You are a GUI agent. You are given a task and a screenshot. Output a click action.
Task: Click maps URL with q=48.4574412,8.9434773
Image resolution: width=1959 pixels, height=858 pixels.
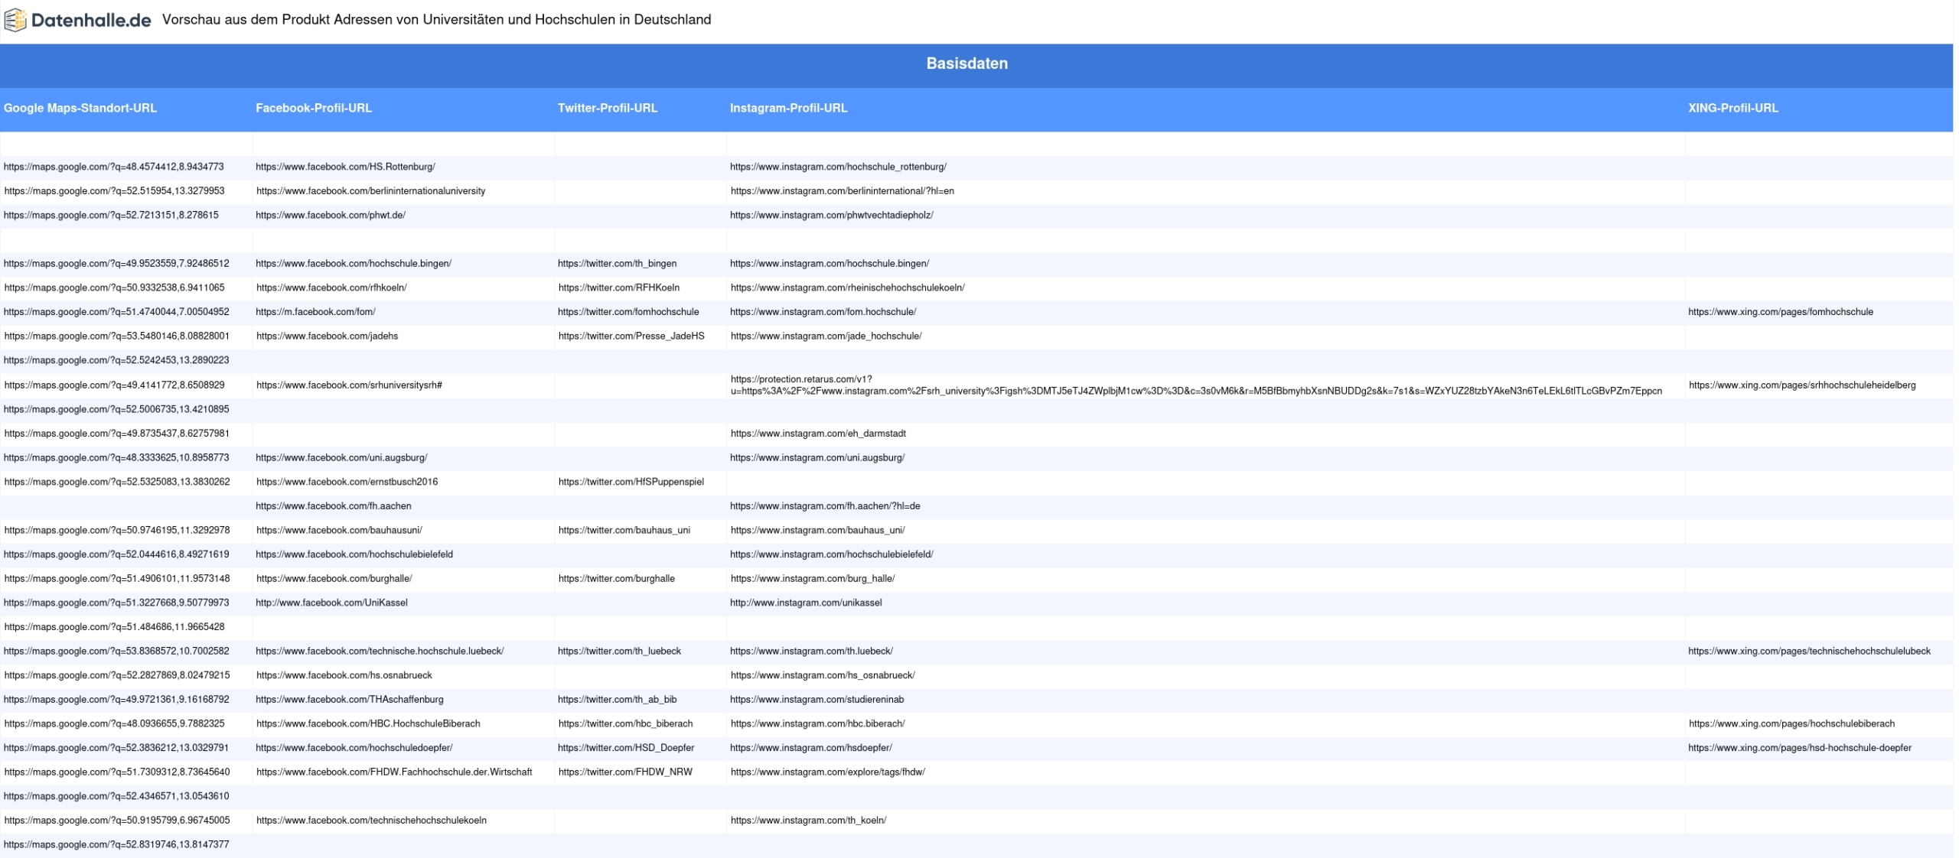(114, 167)
